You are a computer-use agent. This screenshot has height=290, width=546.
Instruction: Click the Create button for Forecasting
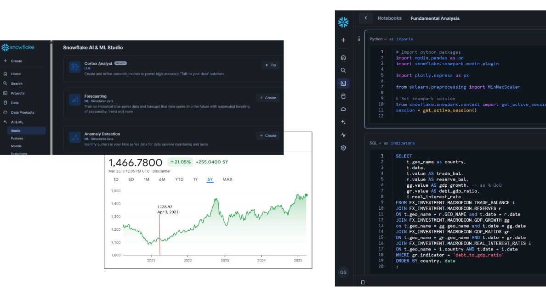pyautogui.click(x=268, y=98)
